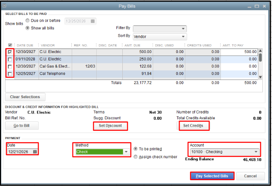
Task: Click the Go to Bill button
Action: [22, 126]
